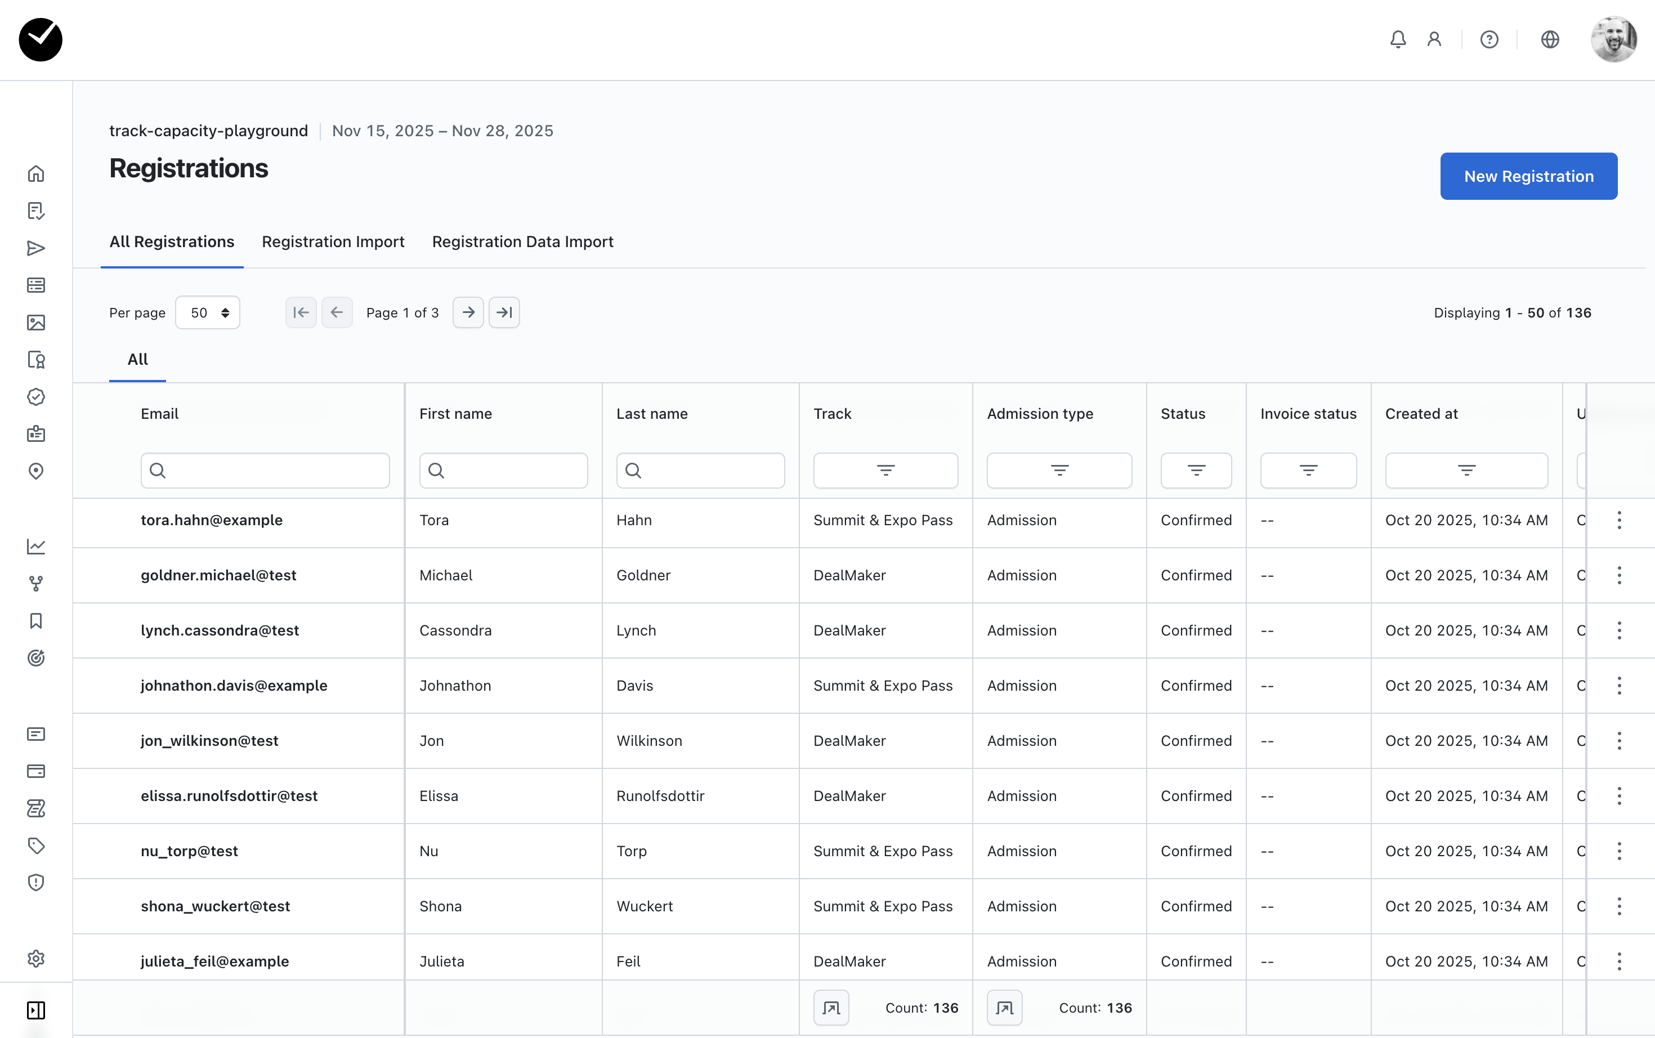The height and width of the screenshot is (1038, 1655).
Task: Click the map pin location sidebar icon
Action: pos(35,471)
